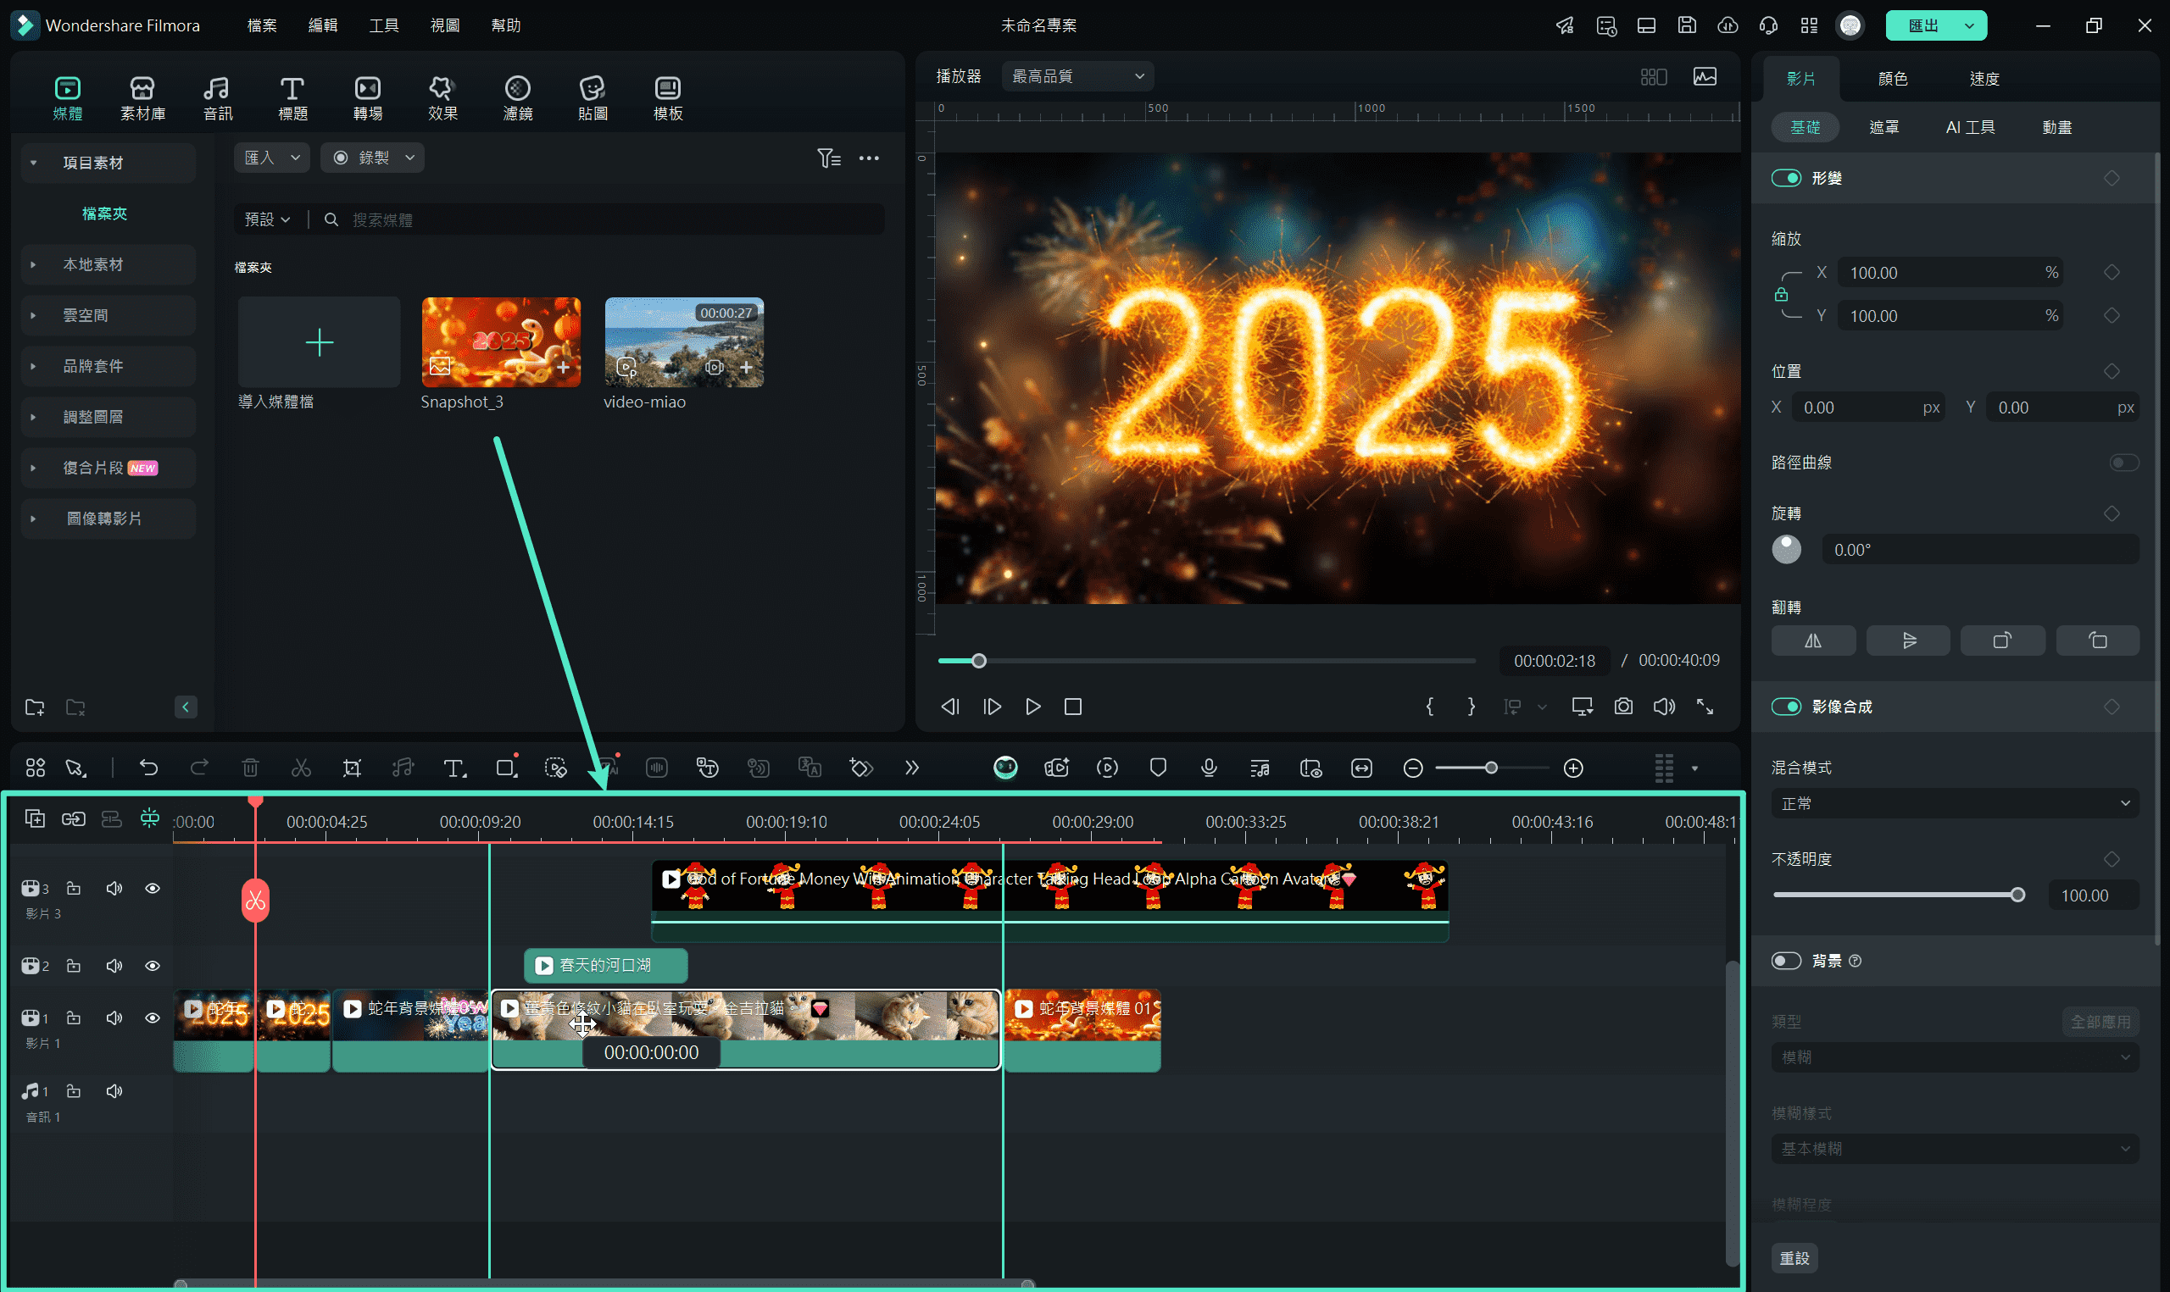Select the Snapshot_3 media thumbnail
The height and width of the screenshot is (1292, 2170).
(x=501, y=342)
